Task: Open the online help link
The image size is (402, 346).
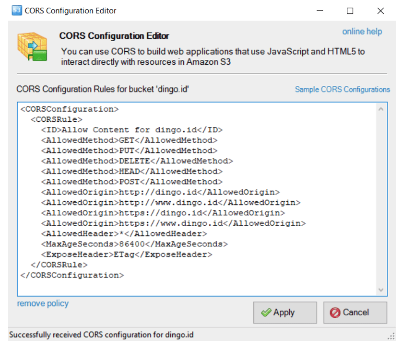Action: click(x=362, y=32)
